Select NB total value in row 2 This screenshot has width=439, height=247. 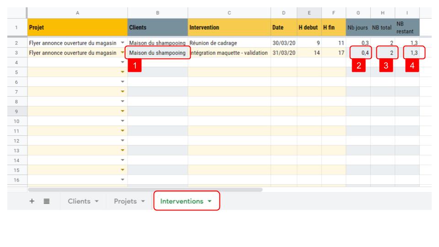[383, 43]
